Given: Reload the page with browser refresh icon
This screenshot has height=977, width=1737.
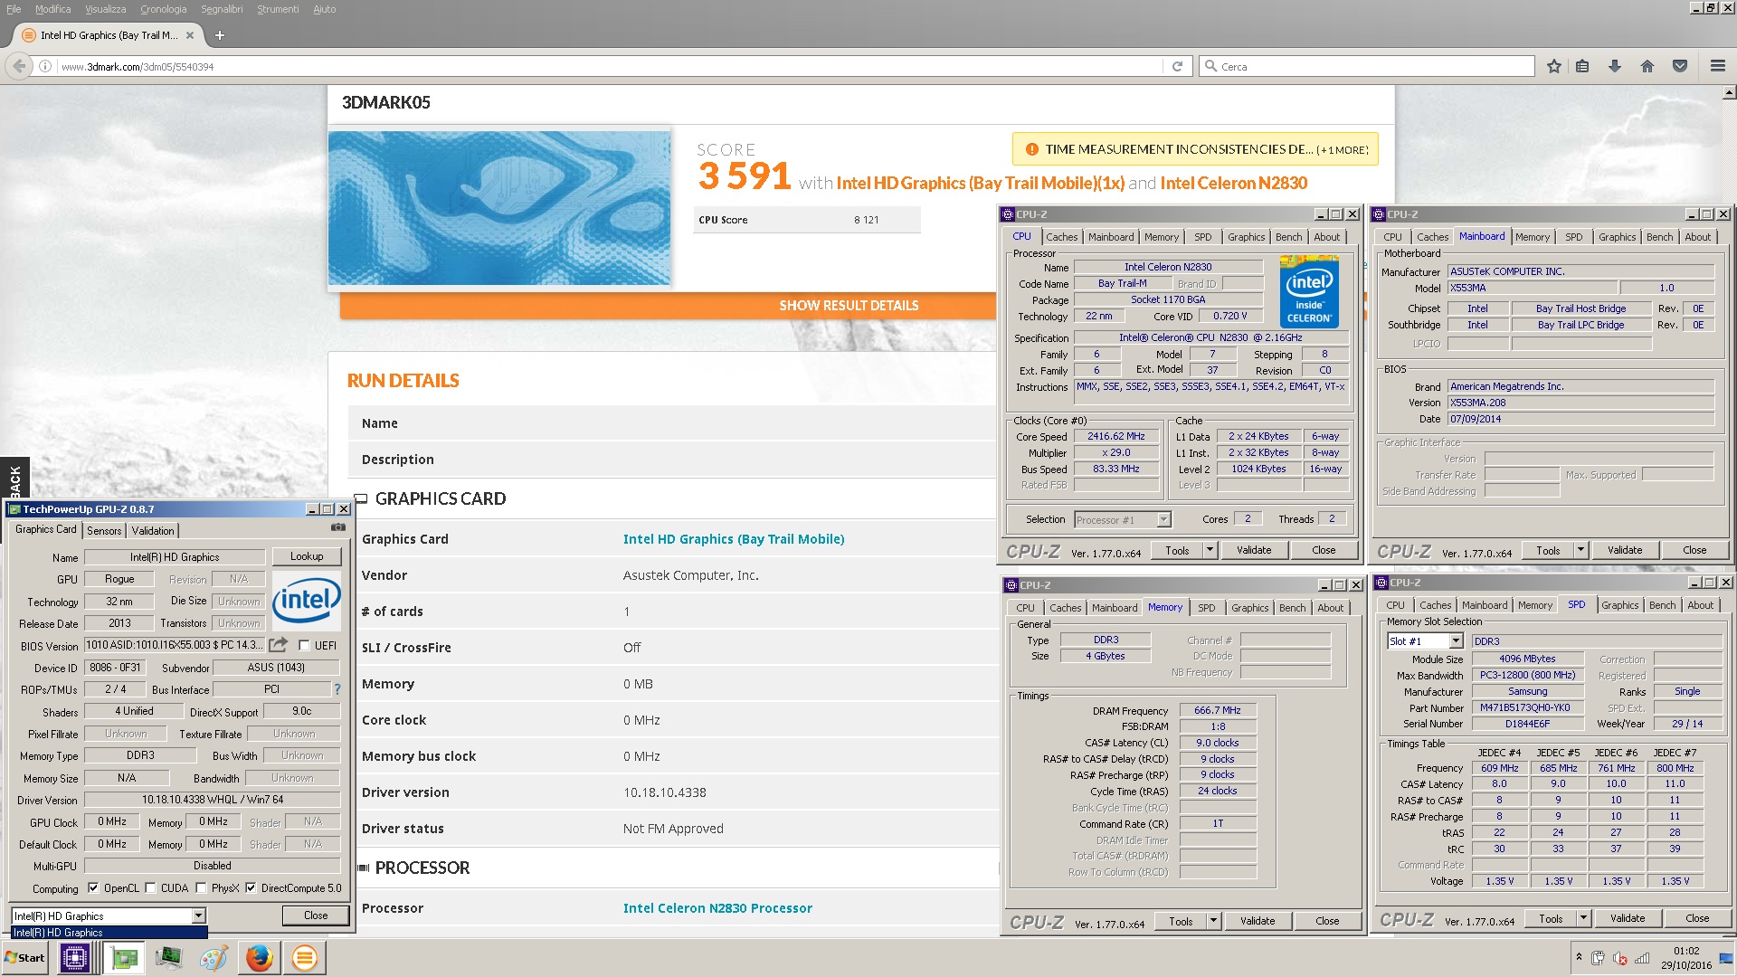Looking at the screenshot, I should (1177, 66).
